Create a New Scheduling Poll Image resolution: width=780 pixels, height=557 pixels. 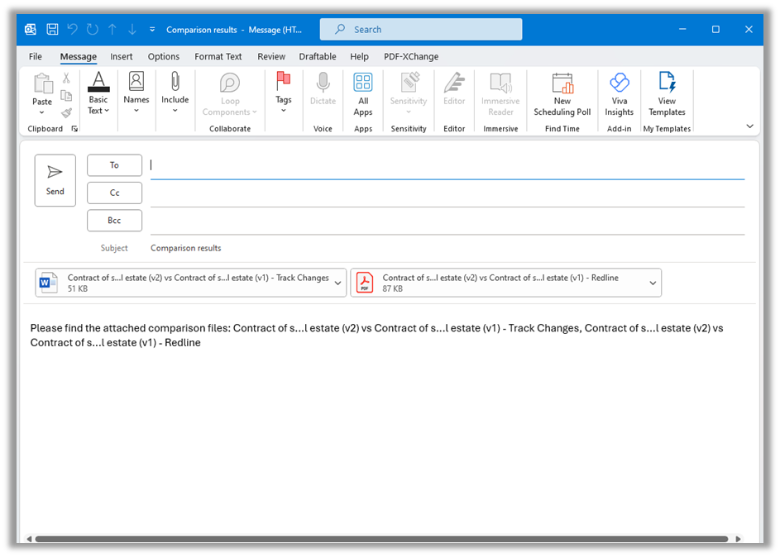pyautogui.click(x=562, y=94)
